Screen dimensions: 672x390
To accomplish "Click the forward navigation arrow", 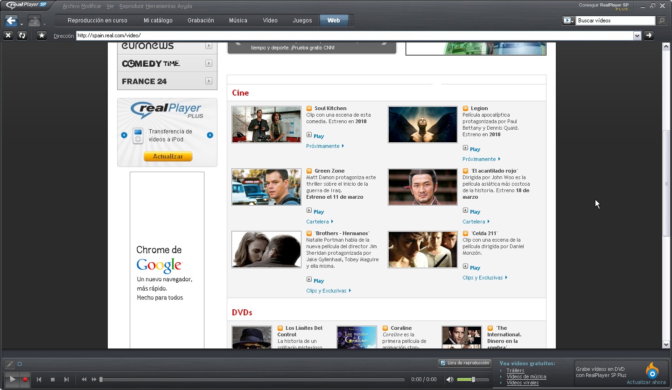I will click(x=34, y=21).
